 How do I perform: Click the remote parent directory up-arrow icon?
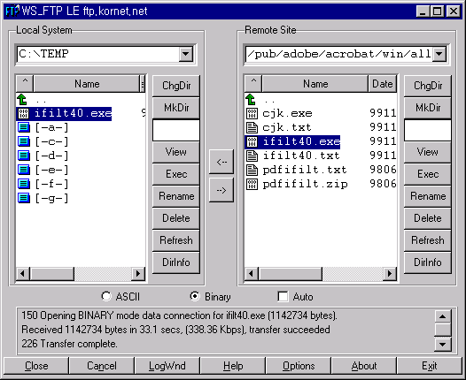point(251,99)
